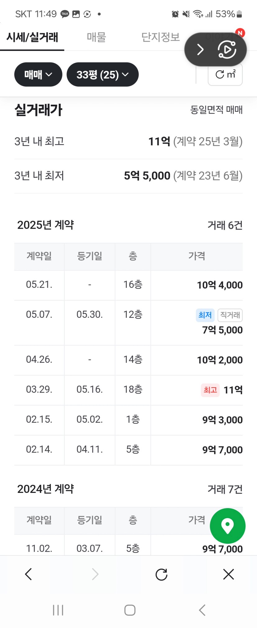Image resolution: width=257 pixels, height=628 pixels.
Task: Open the 매매 transaction type dropdown
Action: click(x=38, y=75)
